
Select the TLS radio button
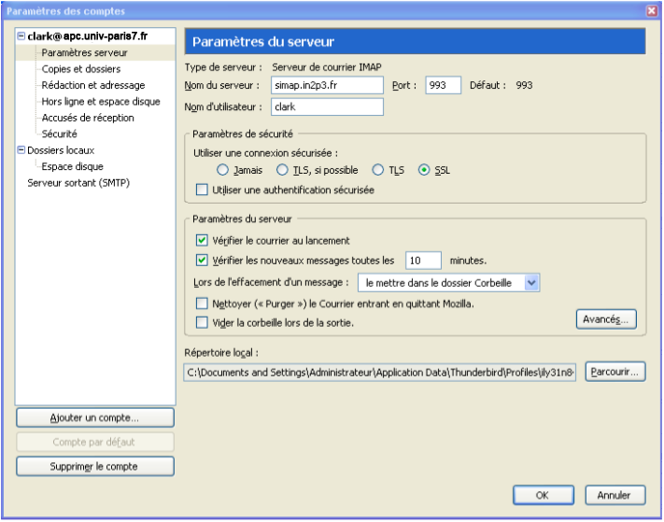(x=377, y=170)
